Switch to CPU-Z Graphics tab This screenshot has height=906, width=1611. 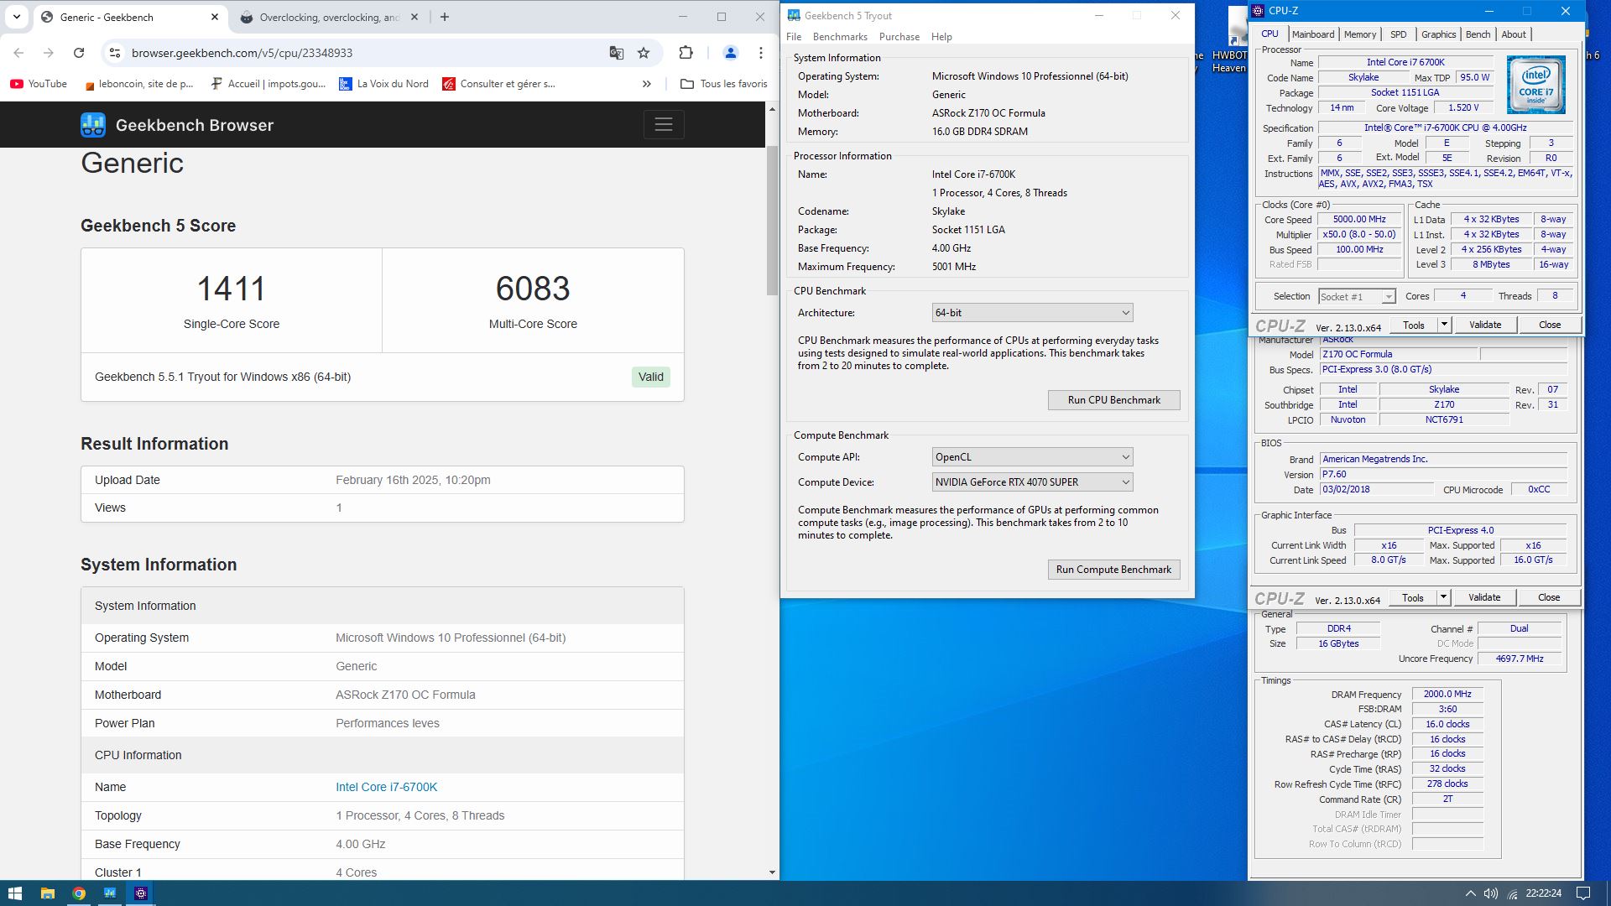coord(1438,34)
